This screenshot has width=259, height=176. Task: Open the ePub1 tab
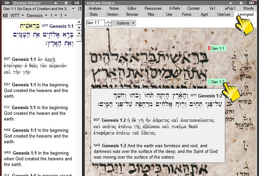pyautogui.click(x=230, y=9)
